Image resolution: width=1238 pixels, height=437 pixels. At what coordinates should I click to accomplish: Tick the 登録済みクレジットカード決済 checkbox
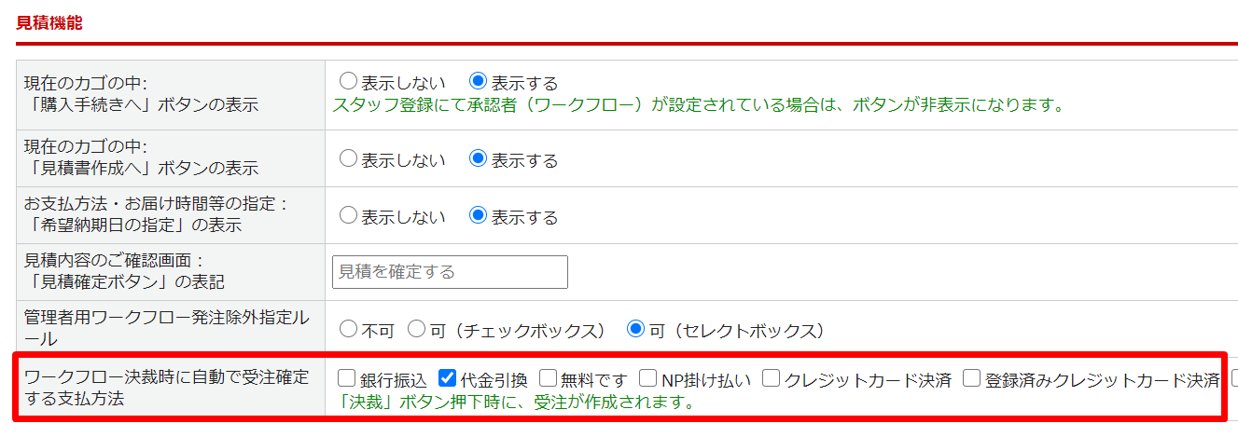972,378
